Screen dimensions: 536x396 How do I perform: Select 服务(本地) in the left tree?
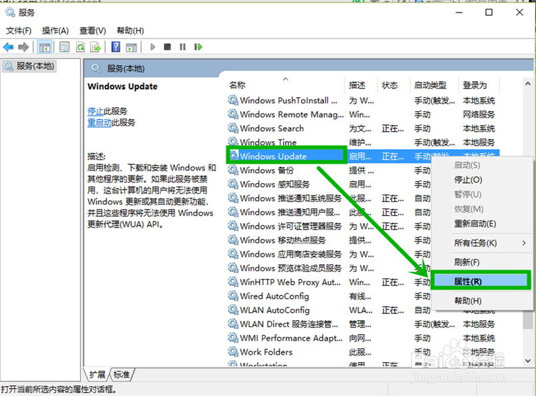[30, 66]
